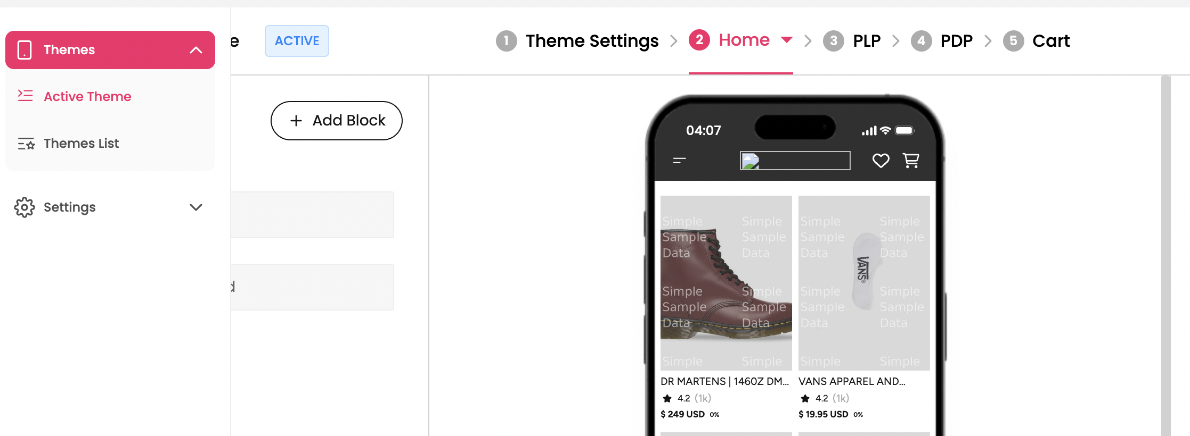This screenshot has height=436, width=1190.
Task: Click the Themes List star icon
Action: [x=26, y=144]
